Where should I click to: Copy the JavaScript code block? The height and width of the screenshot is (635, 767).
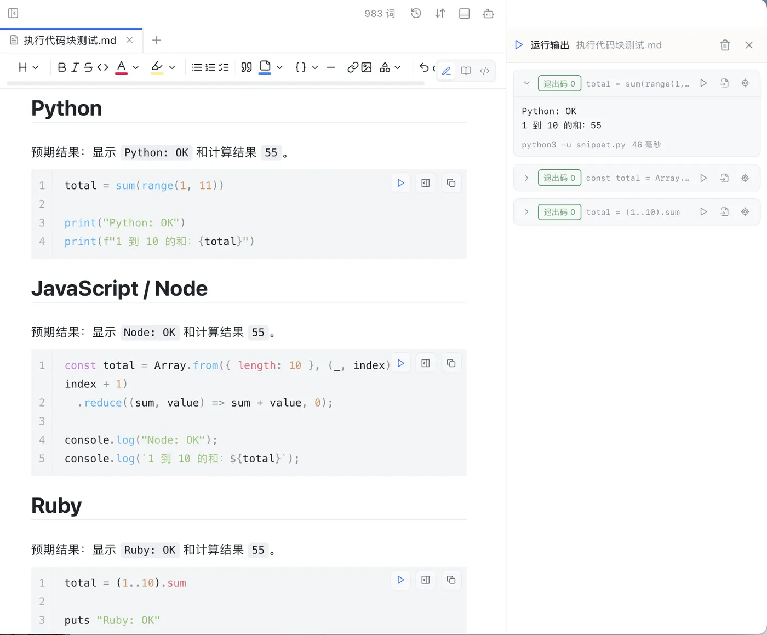point(451,363)
